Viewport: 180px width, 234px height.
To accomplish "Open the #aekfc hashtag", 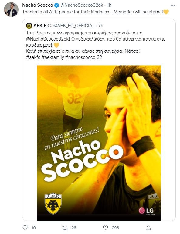I will pyautogui.click(x=33, y=57).
